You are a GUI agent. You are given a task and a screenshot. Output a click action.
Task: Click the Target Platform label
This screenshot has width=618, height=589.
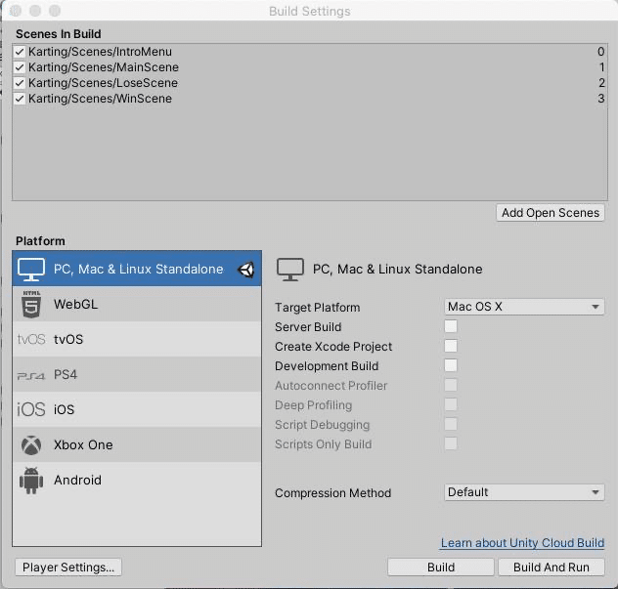point(317,308)
